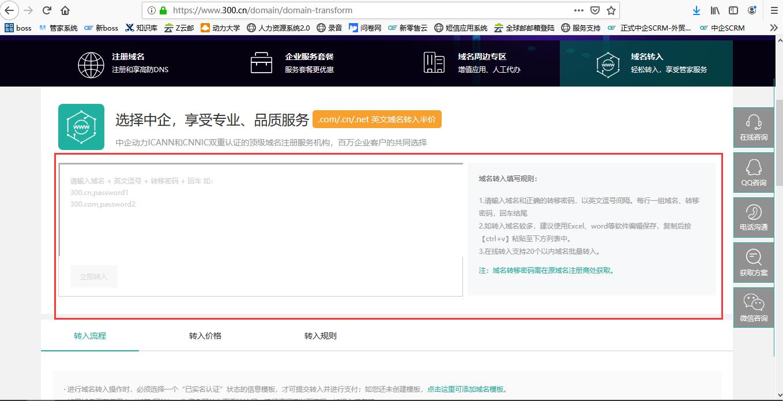Toggle the sidebar view icon
This screenshot has height=401, width=783.
coord(733,10)
